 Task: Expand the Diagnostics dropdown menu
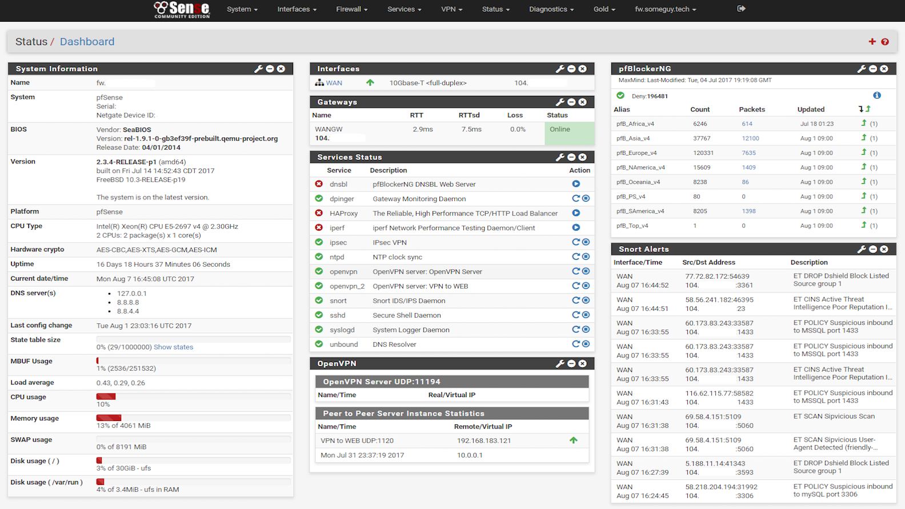551,9
